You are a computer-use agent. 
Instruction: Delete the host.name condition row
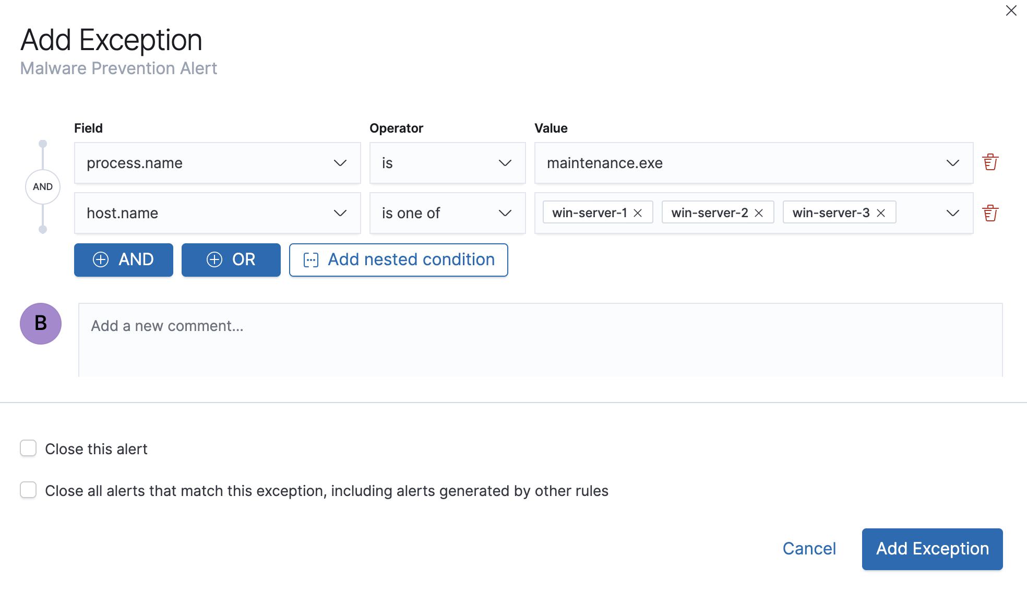point(990,212)
